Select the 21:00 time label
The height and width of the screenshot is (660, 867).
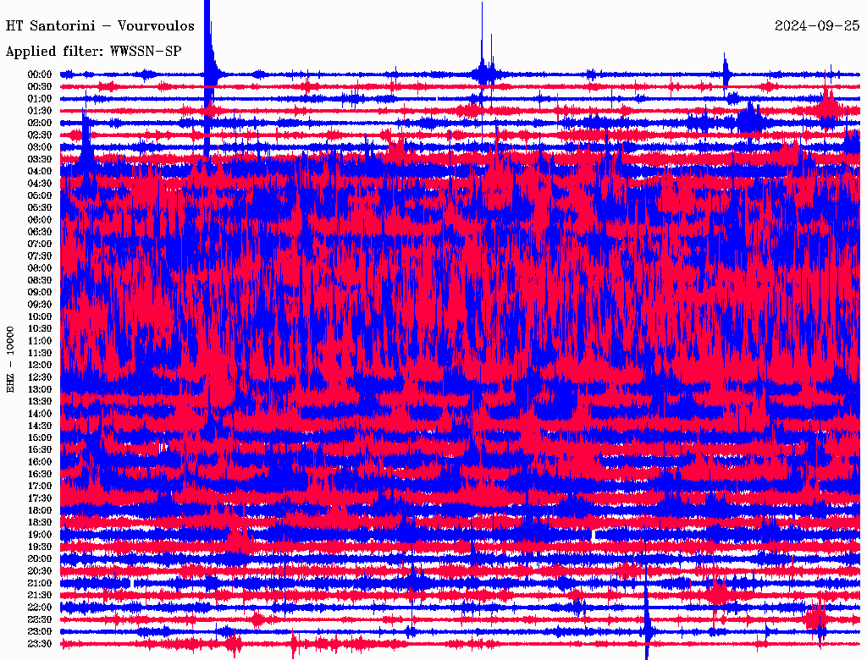[40, 583]
